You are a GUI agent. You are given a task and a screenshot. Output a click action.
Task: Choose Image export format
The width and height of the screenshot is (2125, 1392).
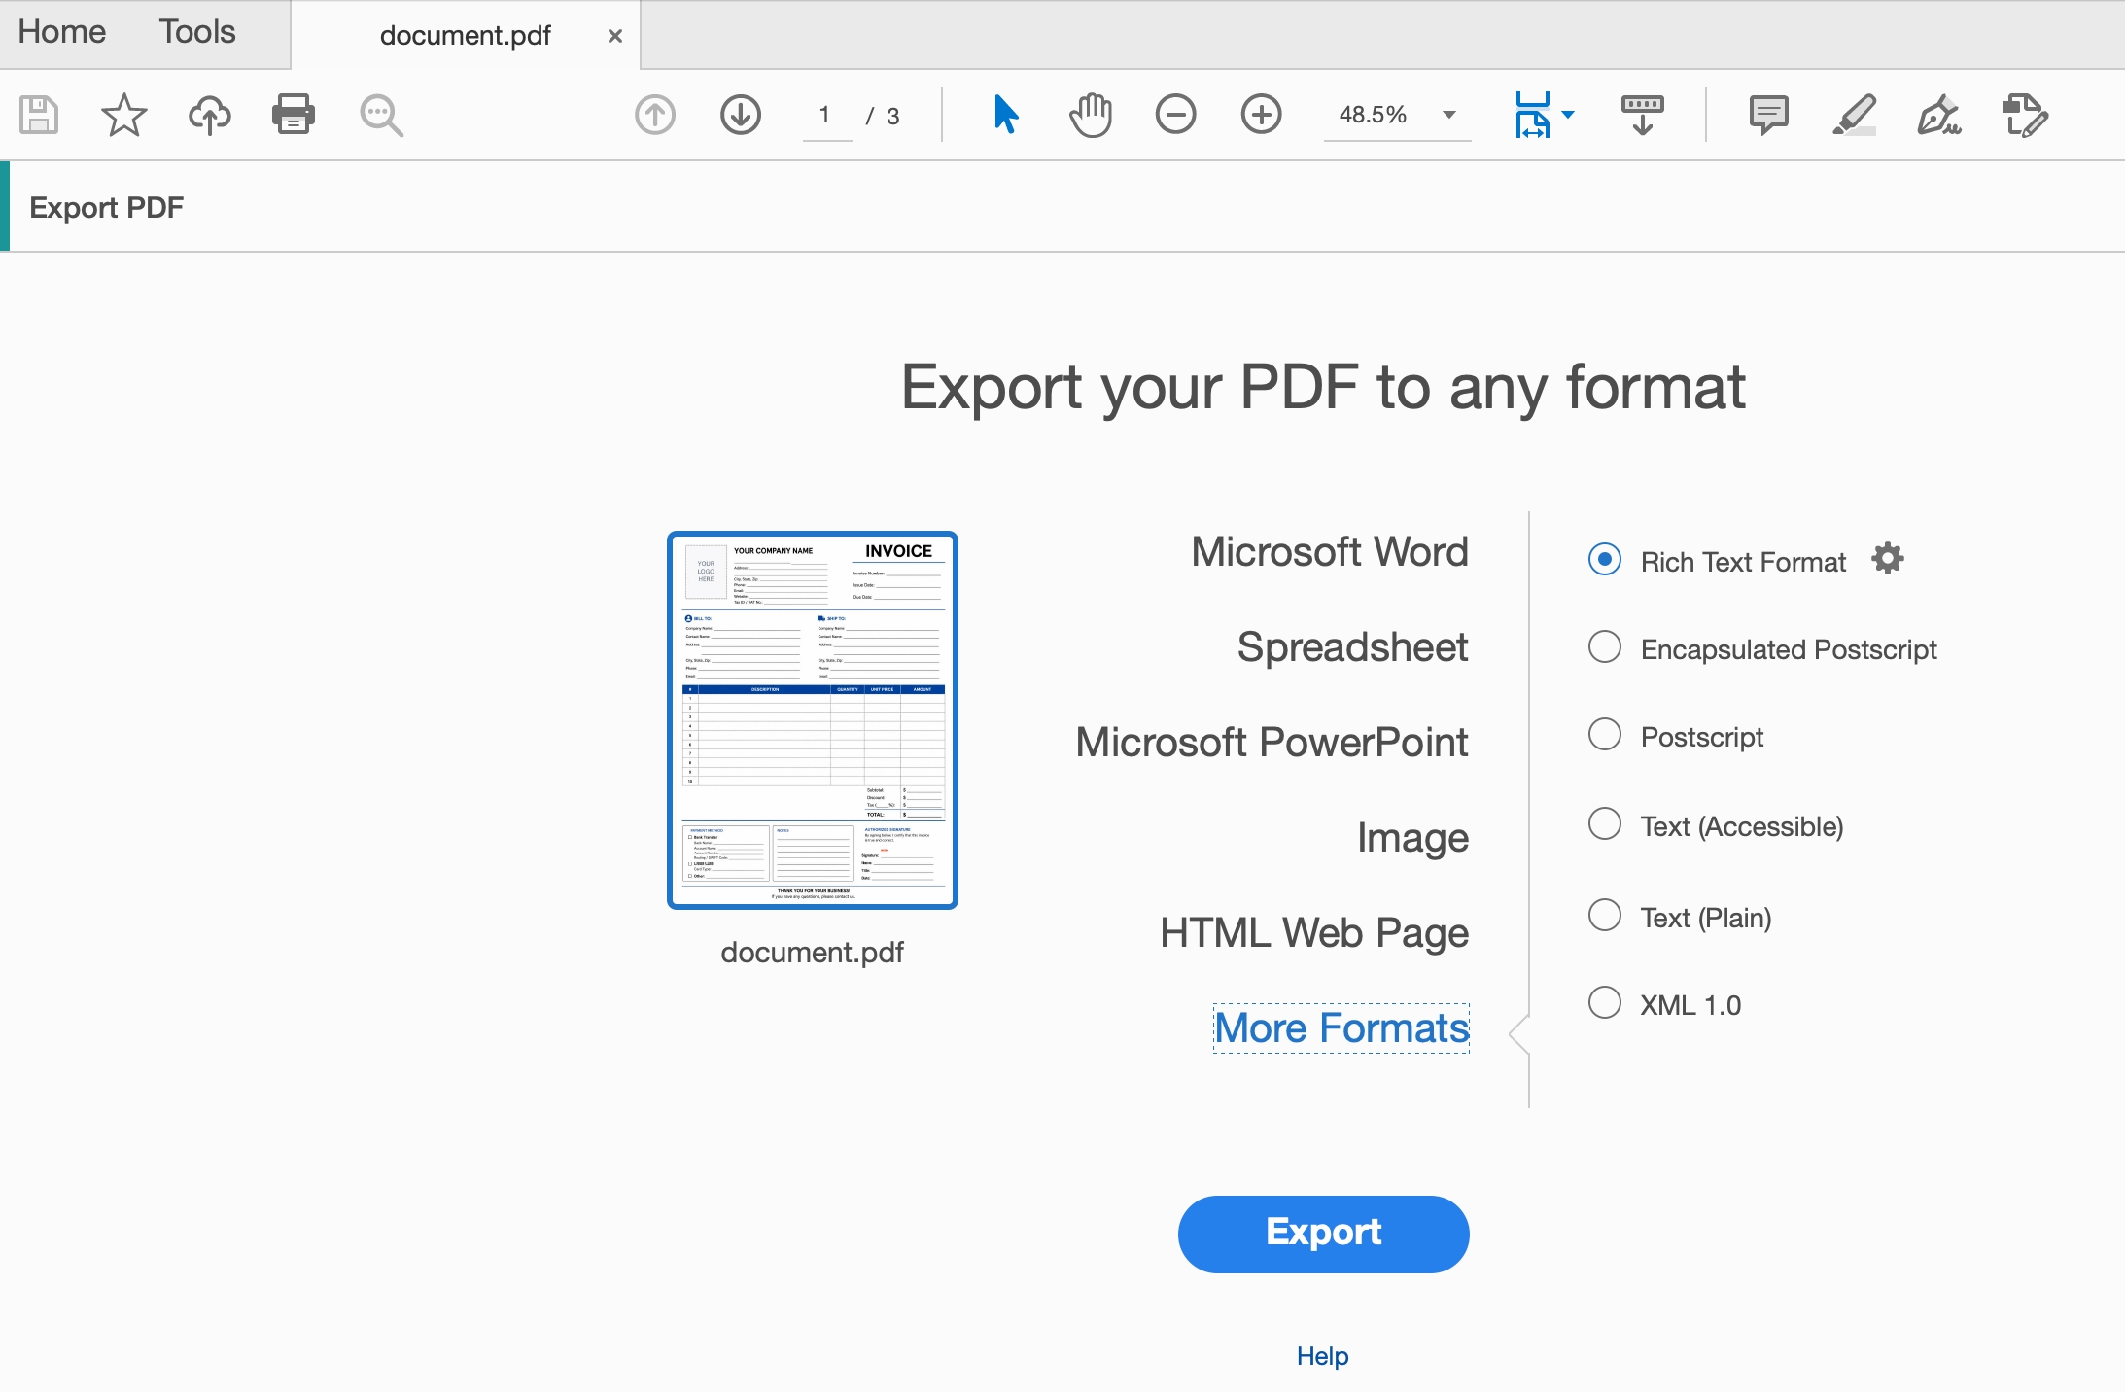(x=1412, y=838)
